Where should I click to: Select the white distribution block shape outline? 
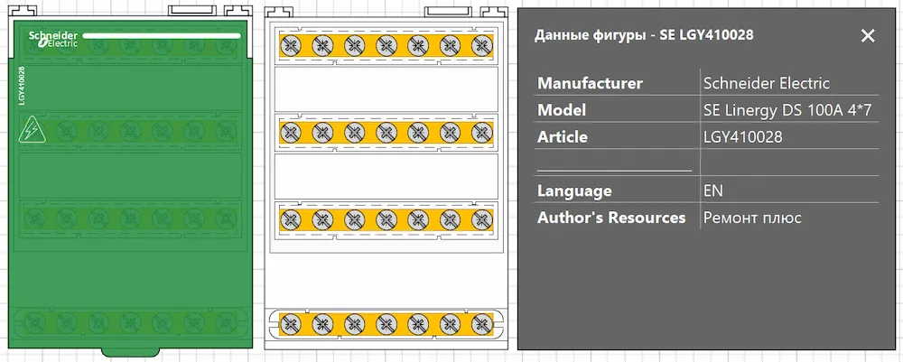tap(386, 179)
